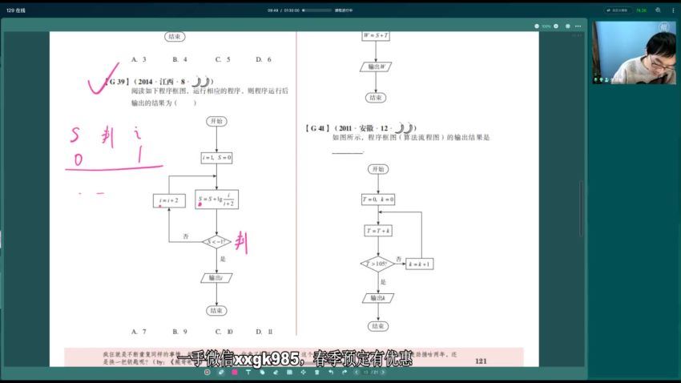Viewport: 681px width, 383px height.
Task: Click the fit-to-screen icon near zoom controls
Action: (568, 26)
